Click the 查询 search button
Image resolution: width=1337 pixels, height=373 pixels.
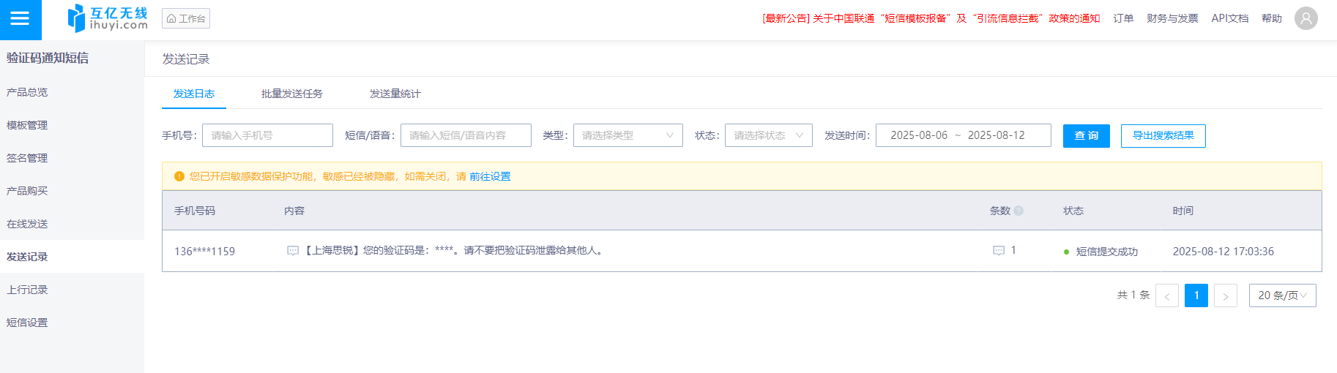click(x=1086, y=135)
